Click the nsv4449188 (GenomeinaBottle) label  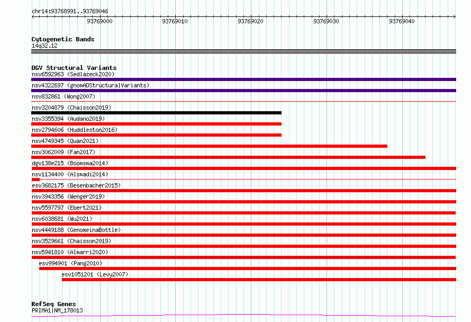coord(76,230)
